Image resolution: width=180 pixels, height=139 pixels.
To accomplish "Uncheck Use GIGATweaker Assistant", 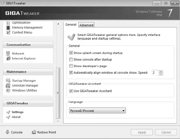I will tap(71, 91).
